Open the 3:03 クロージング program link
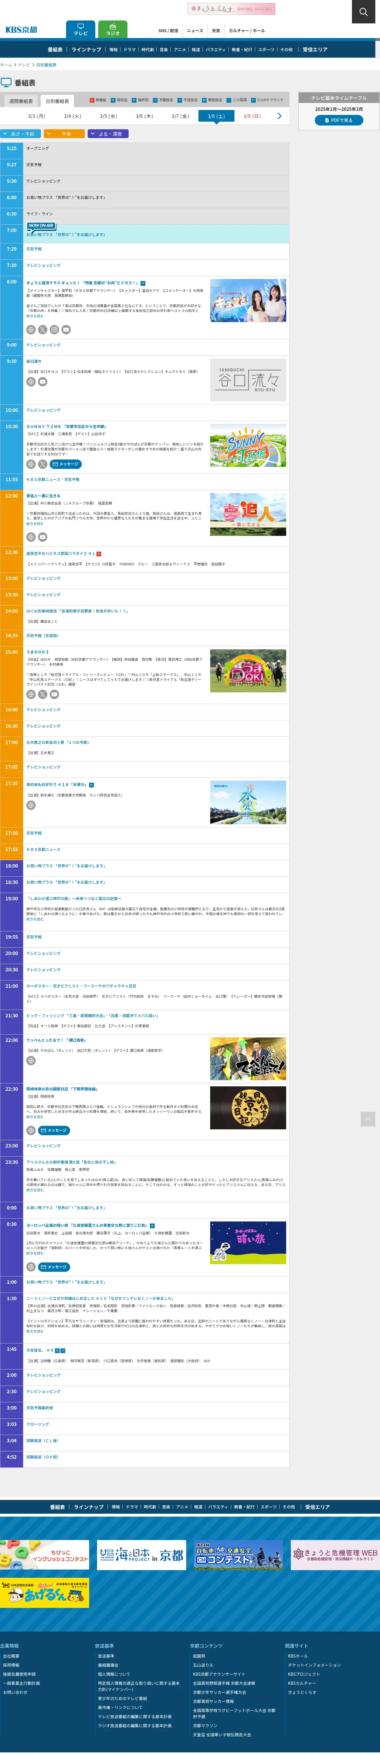 37,1424
